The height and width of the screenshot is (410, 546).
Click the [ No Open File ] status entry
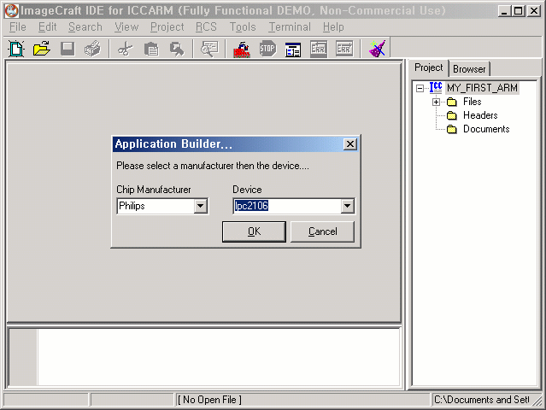[x=209, y=400]
